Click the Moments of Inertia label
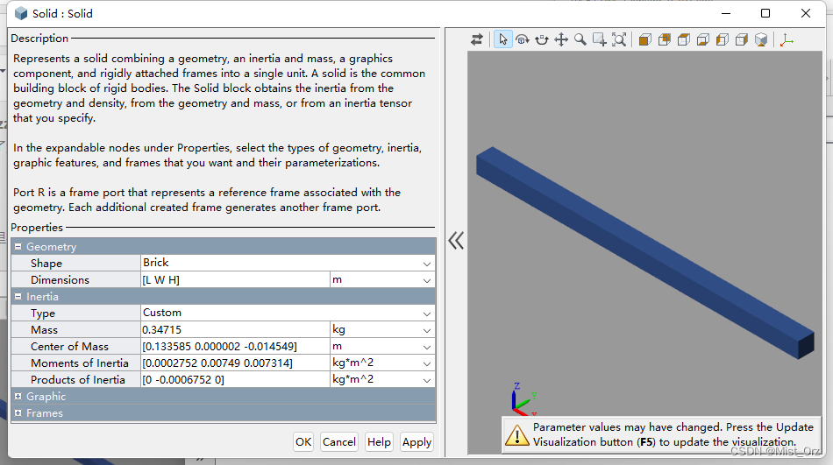The width and height of the screenshot is (833, 465). (80, 363)
